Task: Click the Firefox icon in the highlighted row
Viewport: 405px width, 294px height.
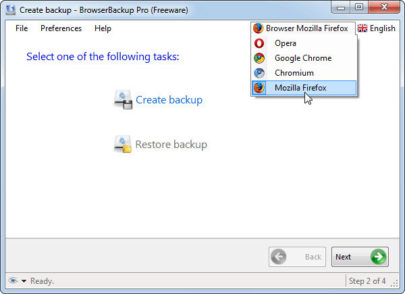Action: click(x=259, y=88)
